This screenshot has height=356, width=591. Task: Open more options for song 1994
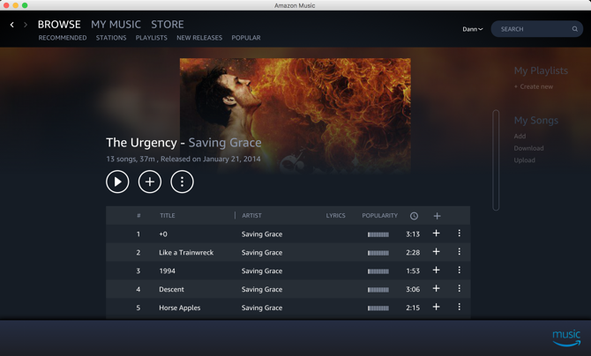459,271
